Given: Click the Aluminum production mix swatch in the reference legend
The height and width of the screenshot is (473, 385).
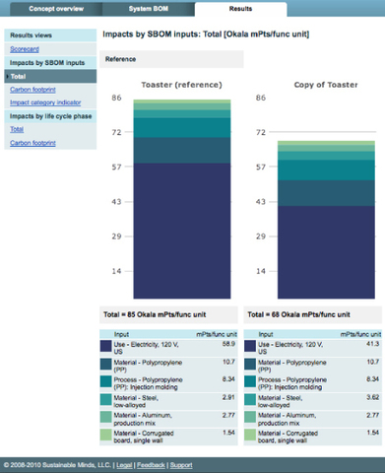Looking at the screenshot, I should [106, 417].
